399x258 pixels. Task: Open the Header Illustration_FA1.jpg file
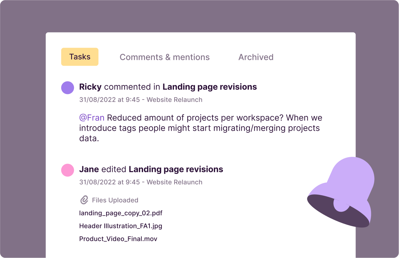121,226
